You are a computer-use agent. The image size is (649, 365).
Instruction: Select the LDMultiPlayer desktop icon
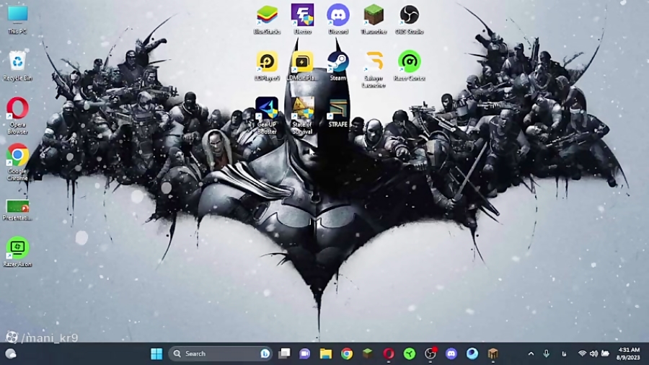[x=303, y=66]
